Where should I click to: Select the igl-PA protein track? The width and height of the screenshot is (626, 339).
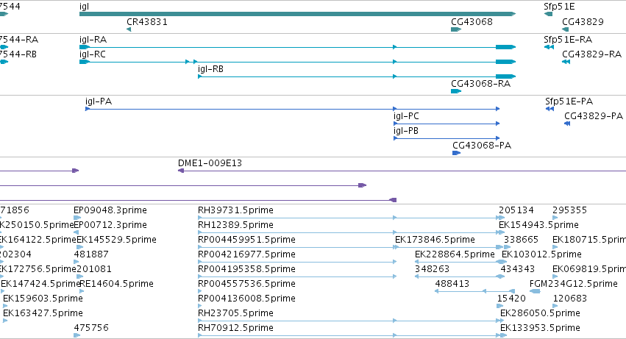point(292,109)
